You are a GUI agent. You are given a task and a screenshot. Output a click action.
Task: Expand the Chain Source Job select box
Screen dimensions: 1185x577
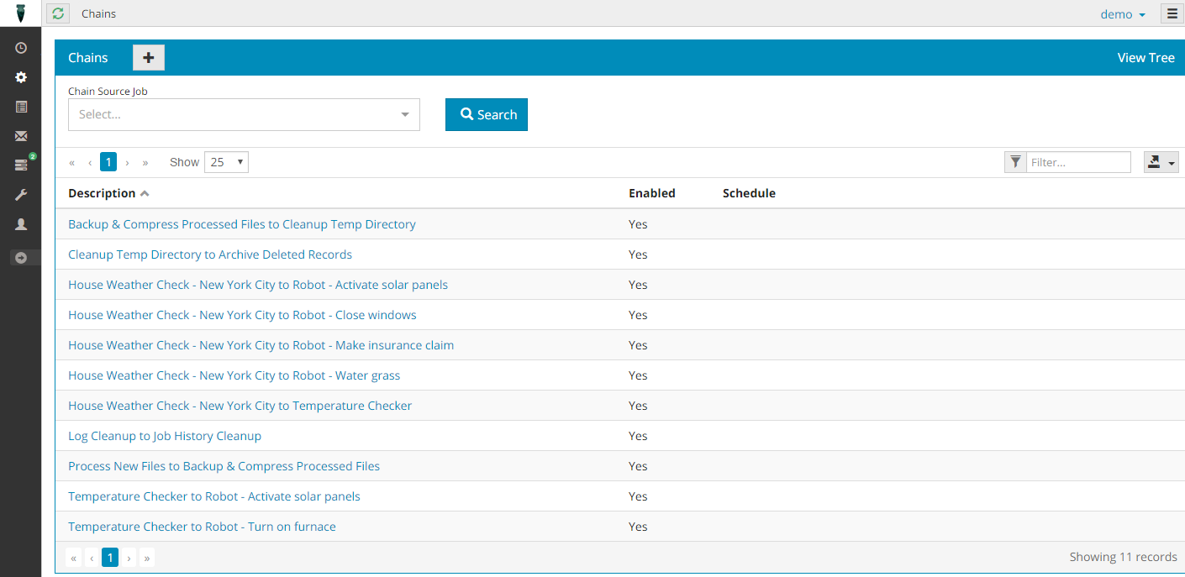point(244,115)
